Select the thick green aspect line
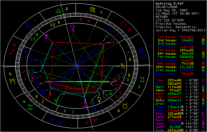The image size is (207, 132). [77, 82]
